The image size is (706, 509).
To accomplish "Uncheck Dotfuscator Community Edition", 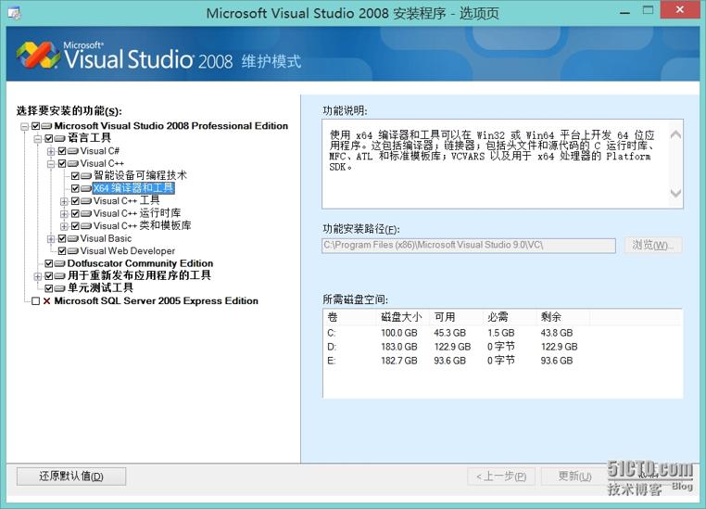I will [x=48, y=263].
